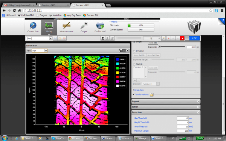This screenshot has width=226, height=141.
Task: Open the Connection page icon
Action: tap(33, 27)
